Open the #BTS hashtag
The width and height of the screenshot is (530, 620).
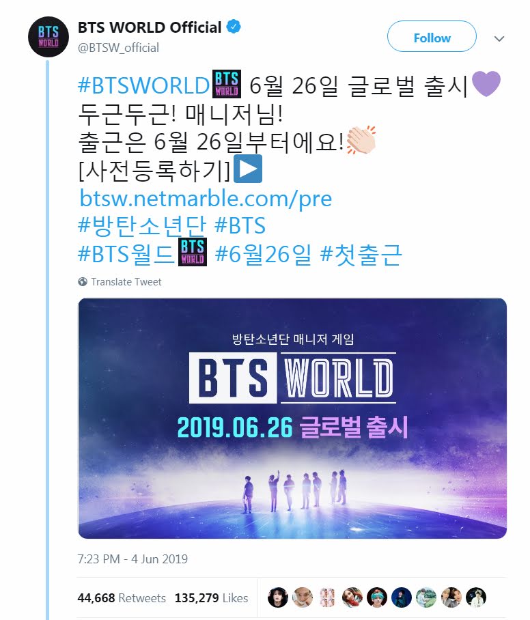[x=240, y=225]
